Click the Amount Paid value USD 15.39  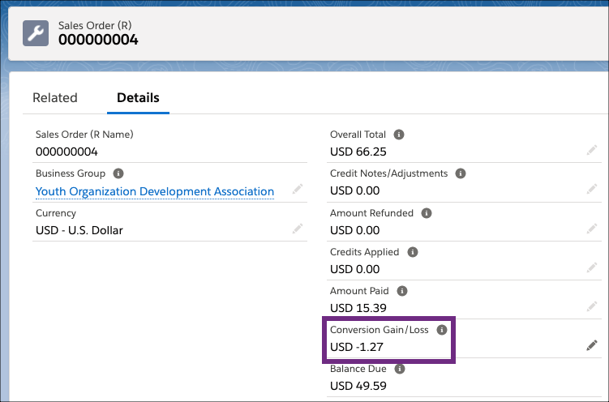(358, 308)
